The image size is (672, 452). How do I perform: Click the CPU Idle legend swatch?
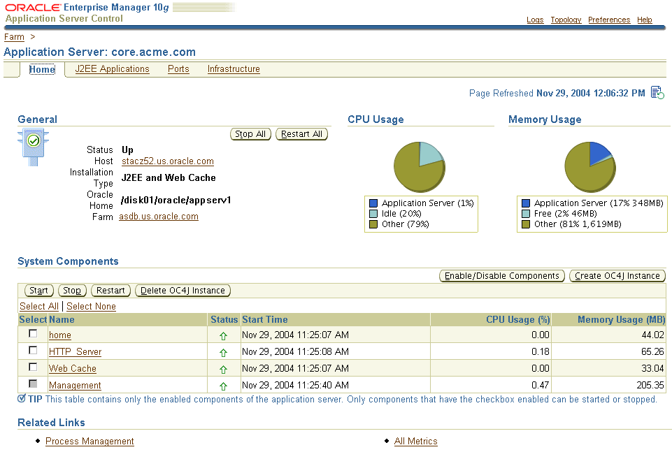[373, 214]
